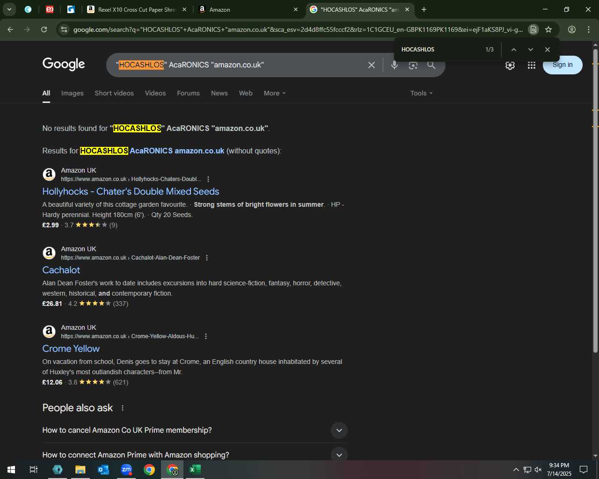Viewport: 599px width, 479px height.
Task: Click the find bar text field
Action: [x=440, y=50]
